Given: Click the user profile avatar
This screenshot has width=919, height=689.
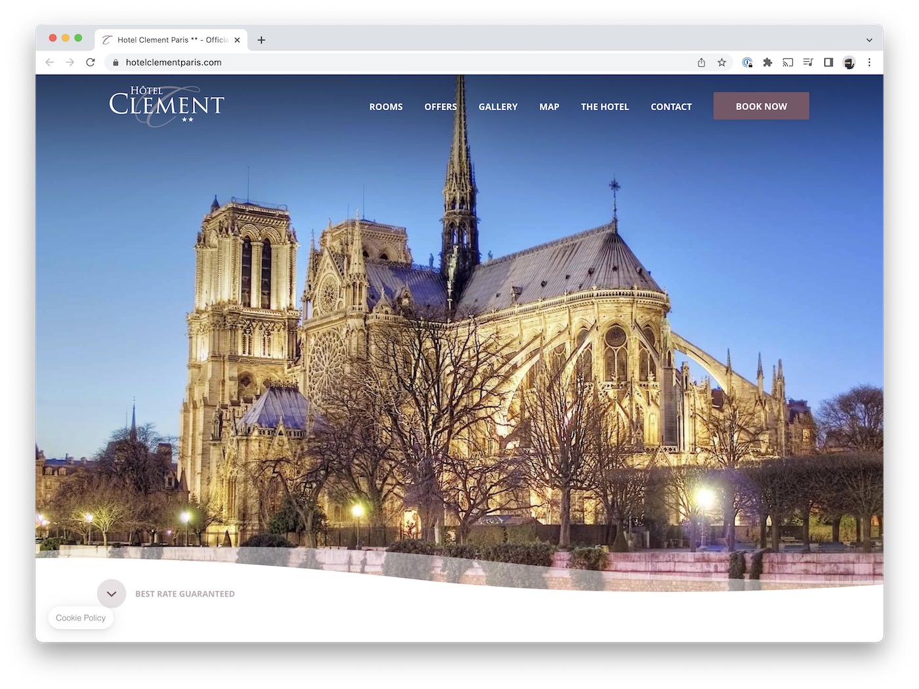Looking at the screenshot, I should click(x=849, y=62).
